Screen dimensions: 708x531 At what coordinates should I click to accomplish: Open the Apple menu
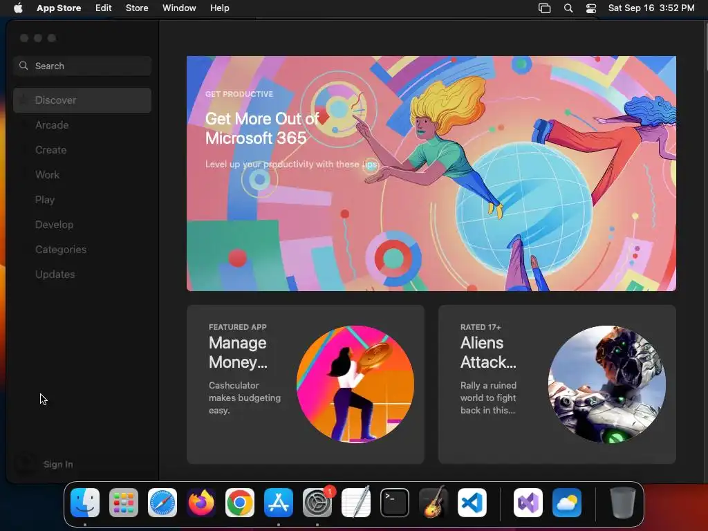tap(18, 8)
